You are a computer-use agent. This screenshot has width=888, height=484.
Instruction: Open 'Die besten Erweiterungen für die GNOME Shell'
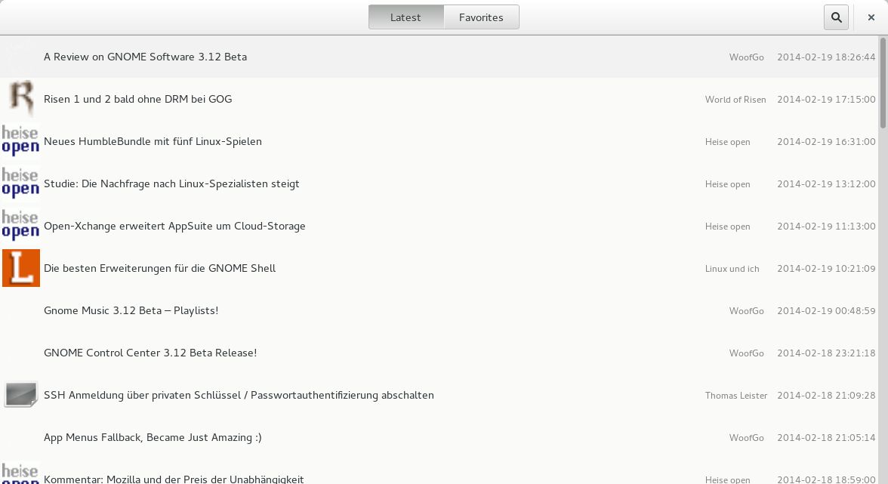159,268
